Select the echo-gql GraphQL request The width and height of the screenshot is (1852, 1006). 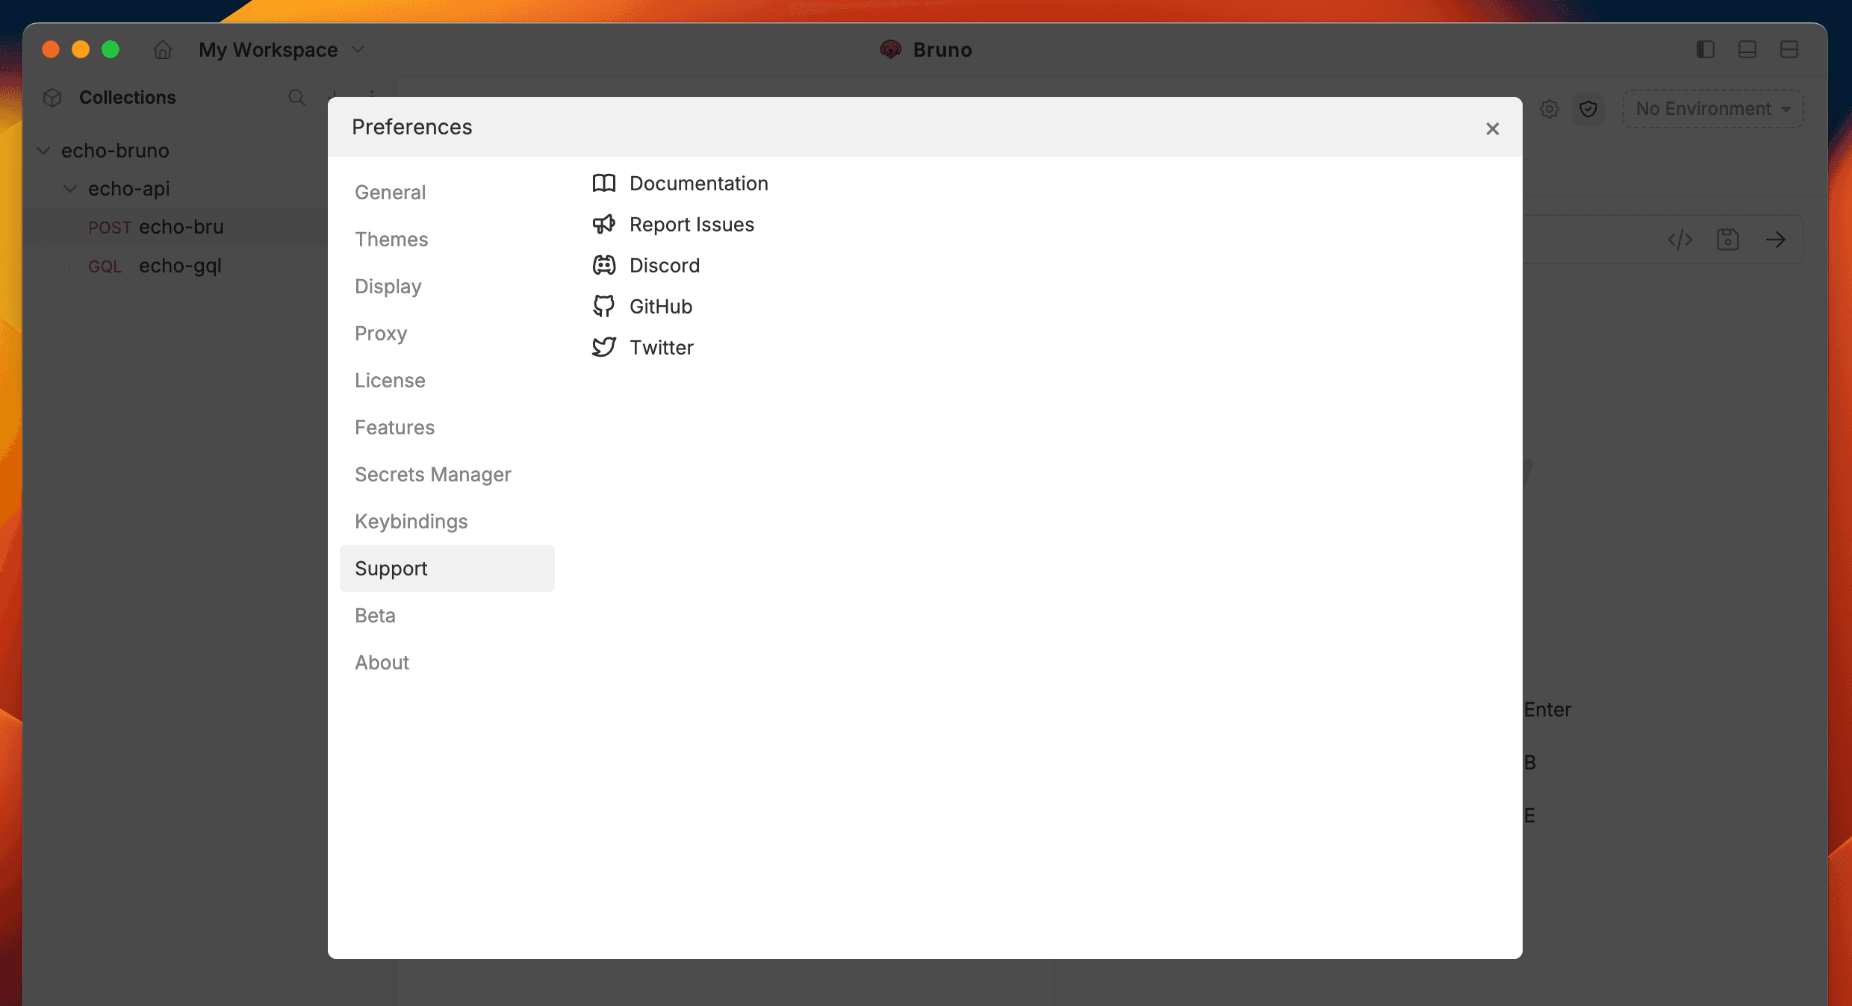pos(180,266)
